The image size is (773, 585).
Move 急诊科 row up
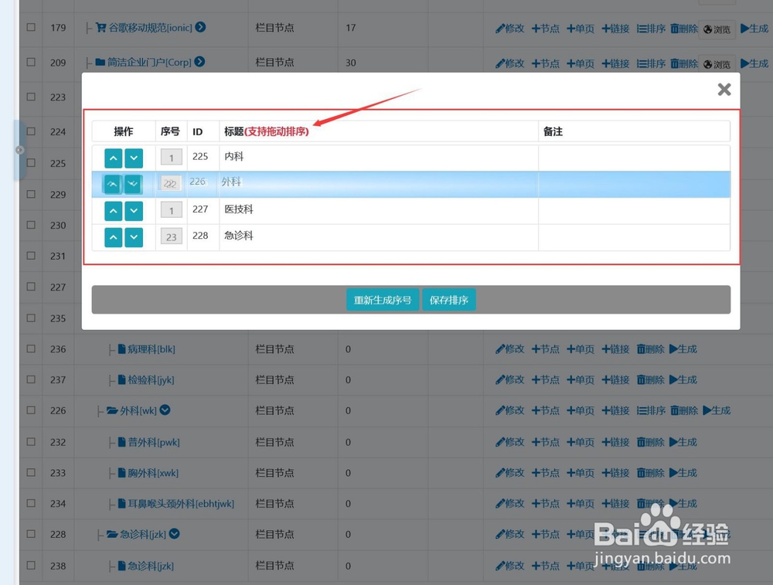click(x=113, y=237)
